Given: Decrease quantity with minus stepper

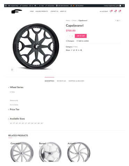Looking at the screenshot, I should click(x=67, y=36).
